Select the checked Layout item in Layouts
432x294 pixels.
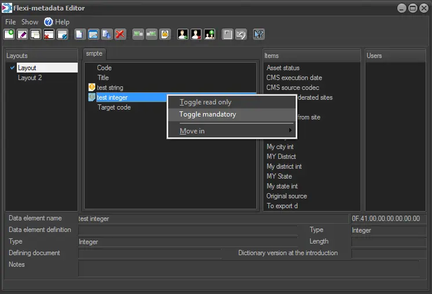(x=27, y=68)
